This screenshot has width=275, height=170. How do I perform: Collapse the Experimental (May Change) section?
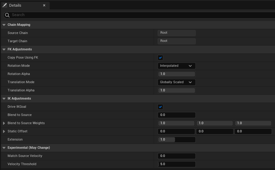(x=4, y=148)
